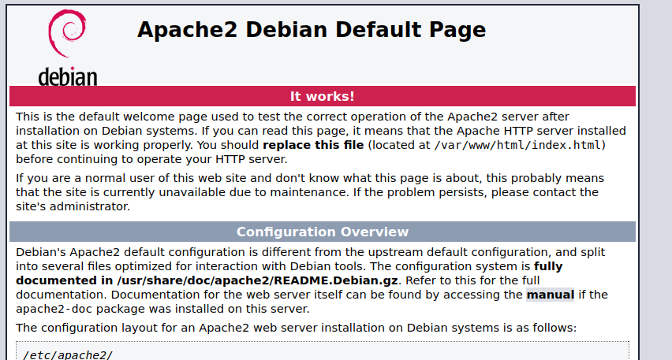Click the "Apache2 Debian Default Page" heading
The width and height of the screenshot is (672, 360).
tap(312, 30)
